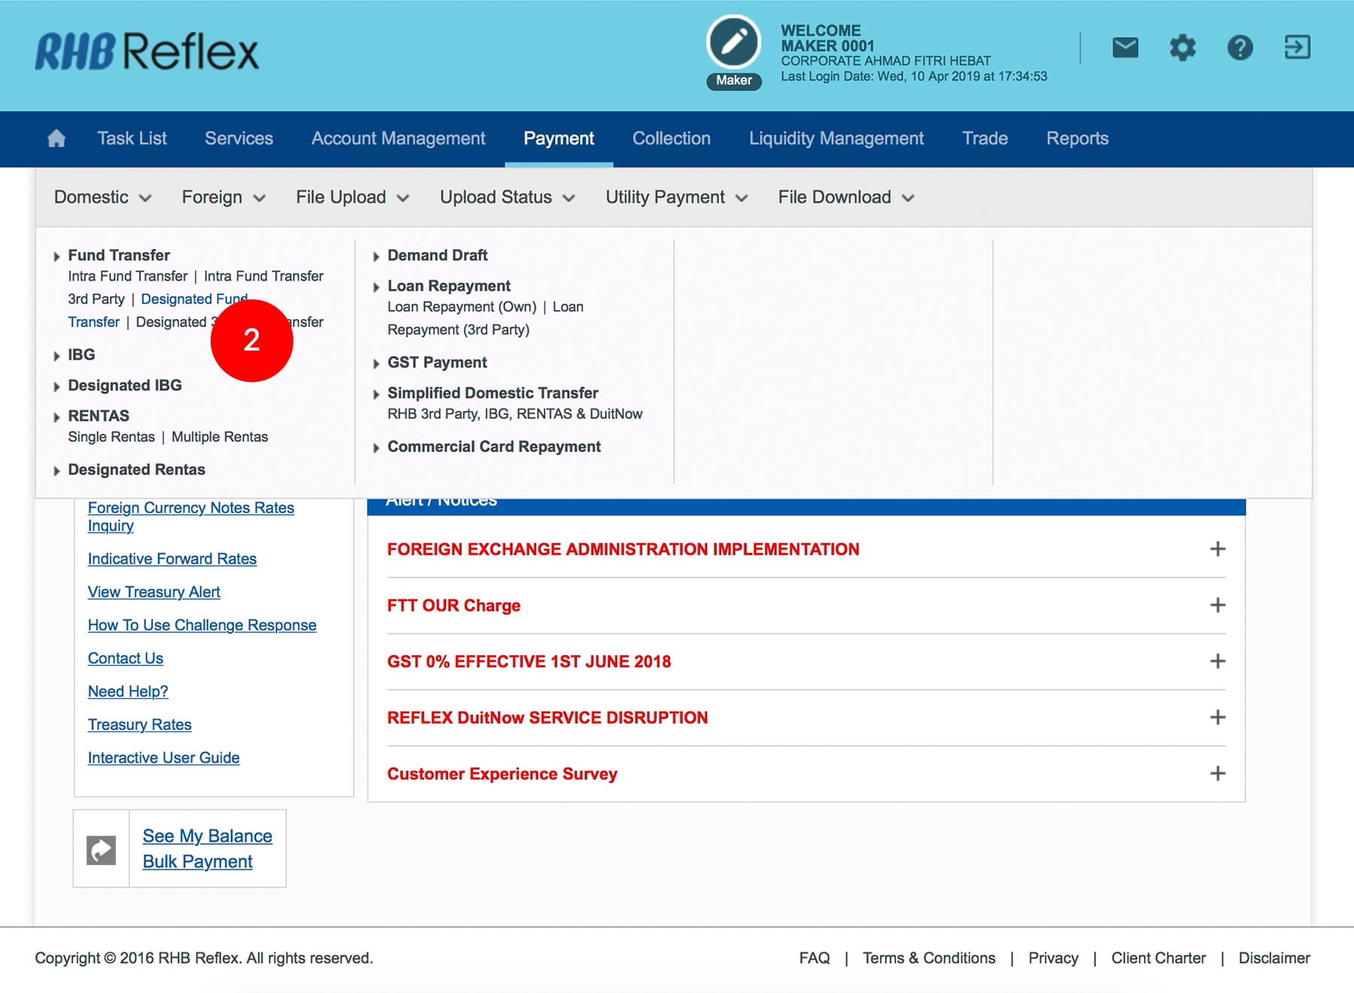
Task: Click the share arrow icon beside See My Balance
Action: pos(102,850)
